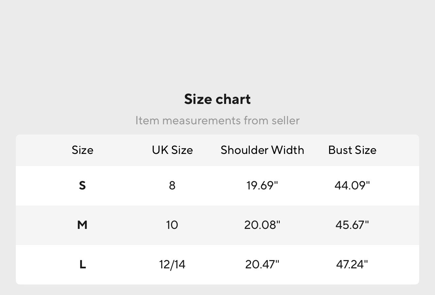Pick the 45.67" bust size value
Image resolution: width=435 pixels, height=295 pixels.
coord(352,225)
